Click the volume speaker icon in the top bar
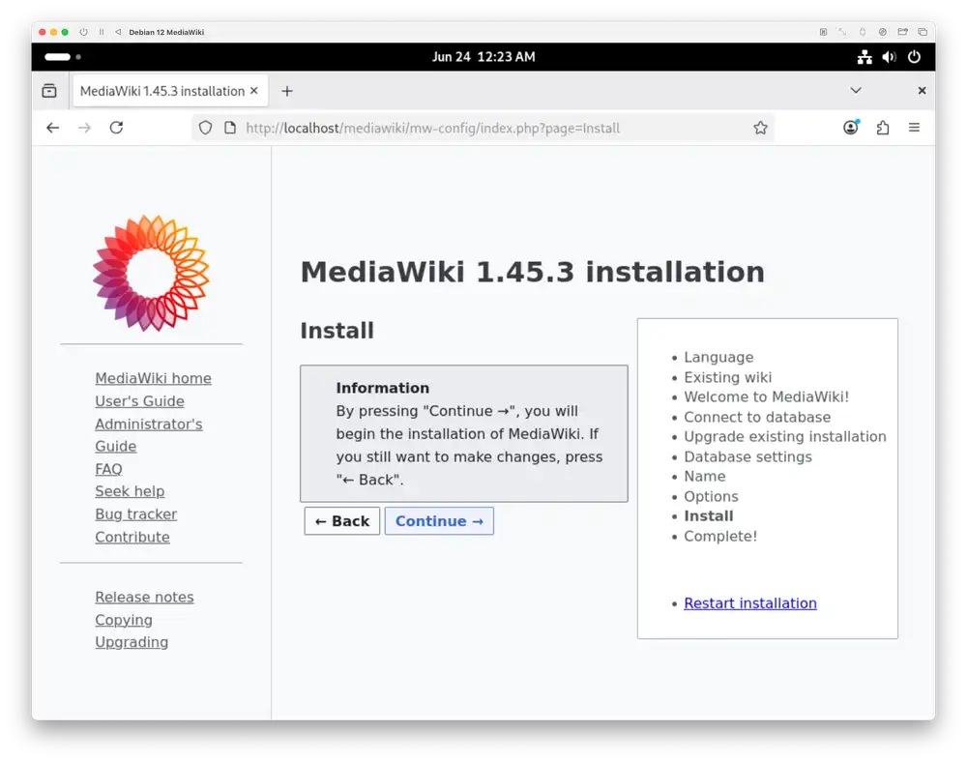Viewport: 967px width, 762px height. 889,57
